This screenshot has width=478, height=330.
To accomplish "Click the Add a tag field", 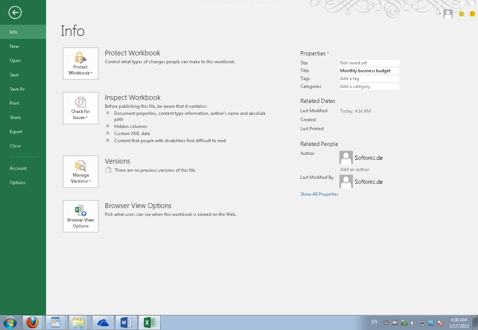I will 369,79.
